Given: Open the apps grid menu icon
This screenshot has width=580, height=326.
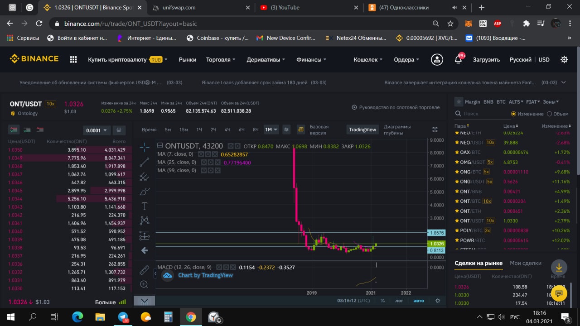Looking at the screenshot, I should pos(73,59).
